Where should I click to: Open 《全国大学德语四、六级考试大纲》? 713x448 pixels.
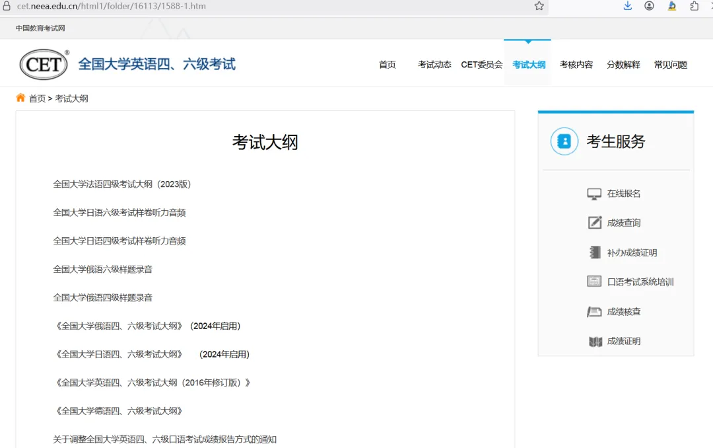(119, 411)
